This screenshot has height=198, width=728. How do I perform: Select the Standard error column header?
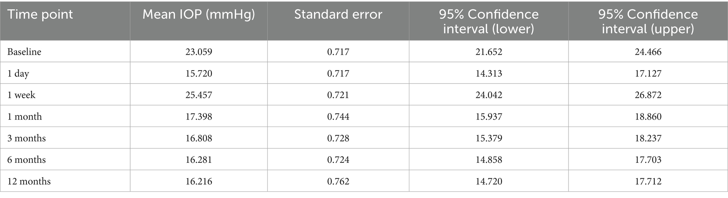point(338,14)
